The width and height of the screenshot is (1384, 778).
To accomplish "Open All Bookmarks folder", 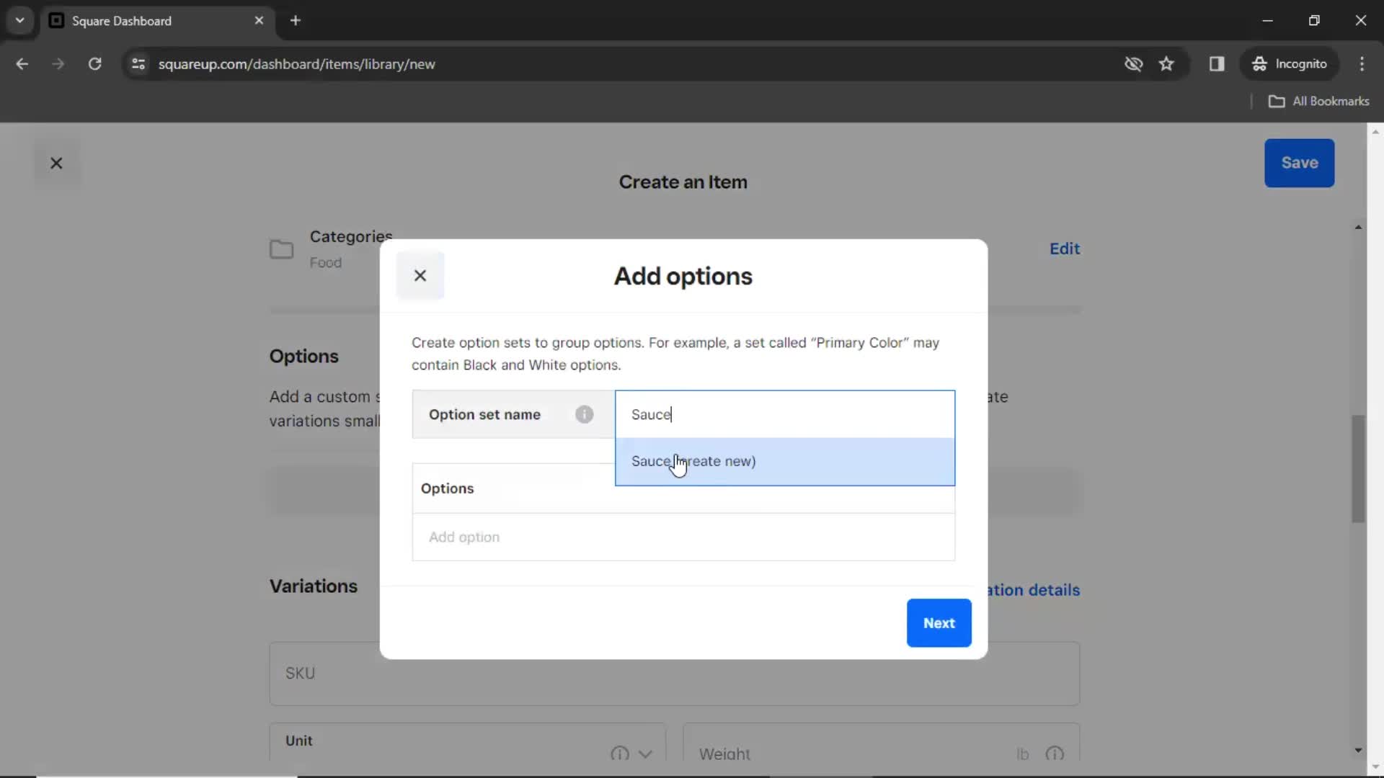I will pos(1319,102).
